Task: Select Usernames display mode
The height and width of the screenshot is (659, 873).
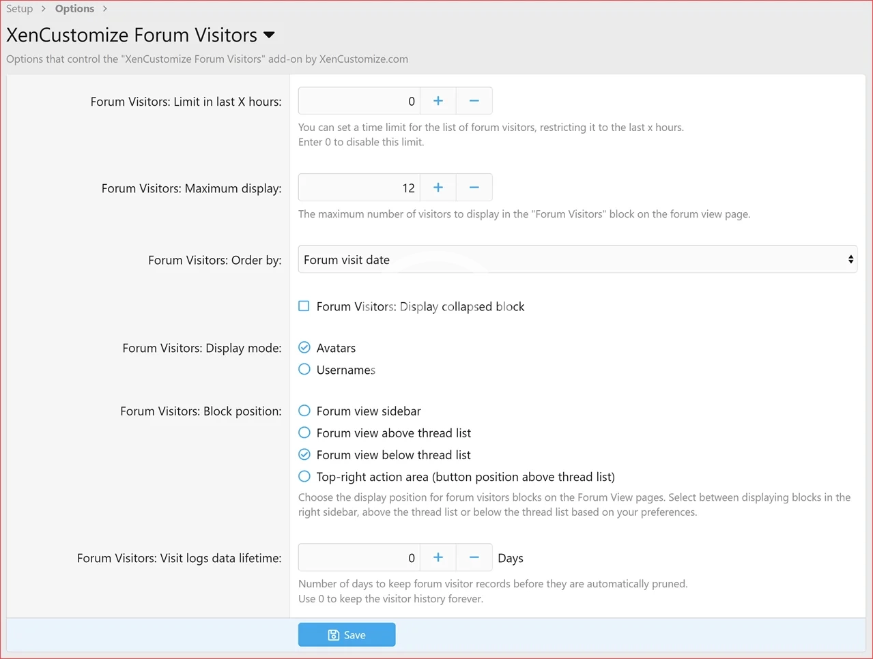Action: [304, 370]
